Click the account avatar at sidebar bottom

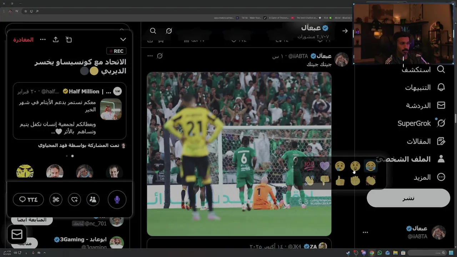click(439, 232)
